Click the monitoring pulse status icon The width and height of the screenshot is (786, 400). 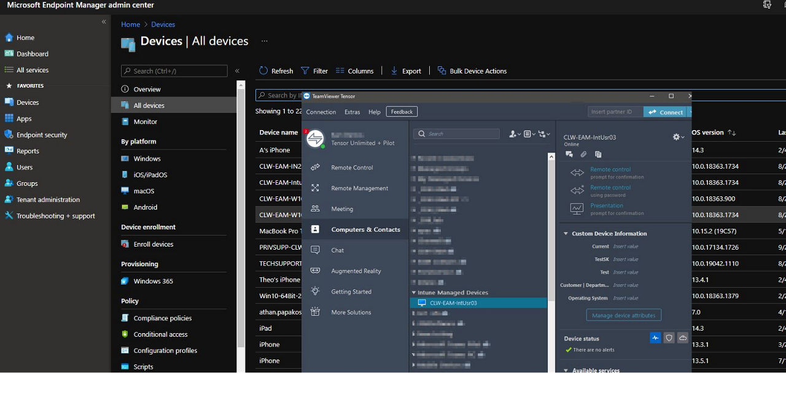655,338
